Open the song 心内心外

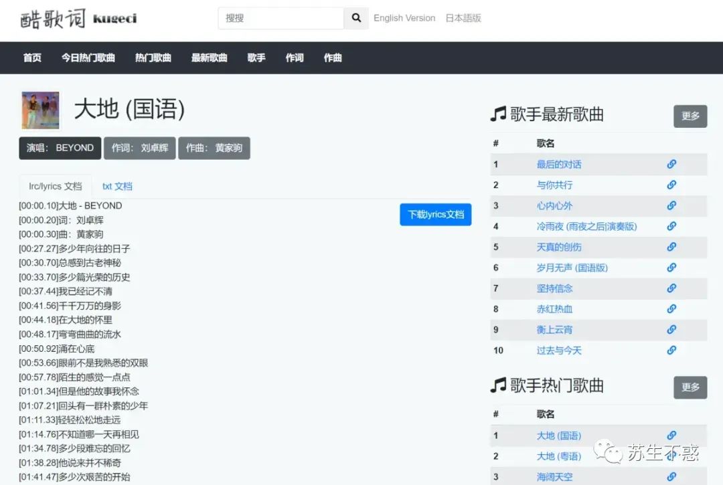pos(554,206)
